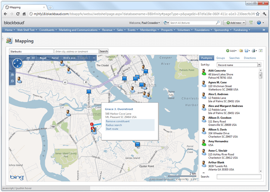Click the AAA Concrete green person icon
This screenshot has width=270, height=192.
(204, 72)
